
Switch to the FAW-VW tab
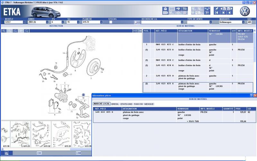pos(138,104)
